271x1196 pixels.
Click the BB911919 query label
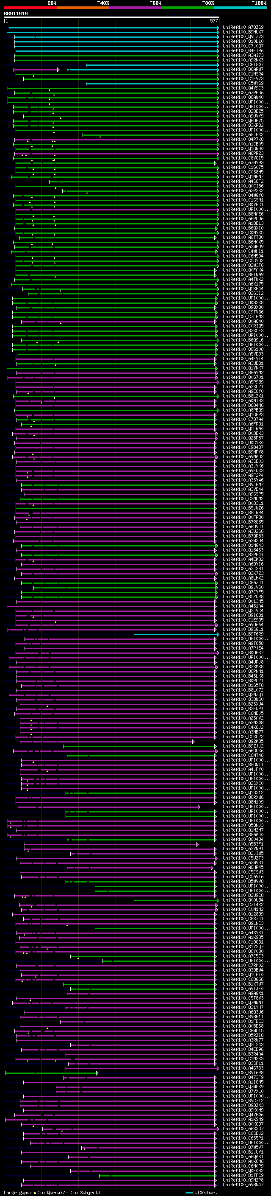(16, 14)
